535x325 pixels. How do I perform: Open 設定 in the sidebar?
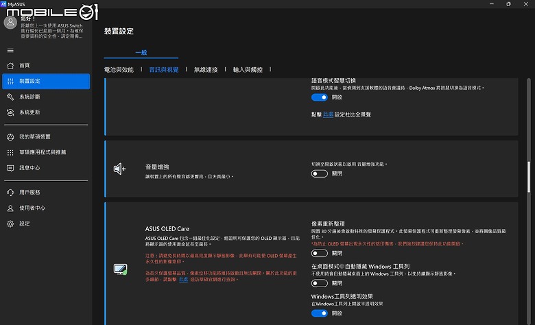[x=46, y=224]
